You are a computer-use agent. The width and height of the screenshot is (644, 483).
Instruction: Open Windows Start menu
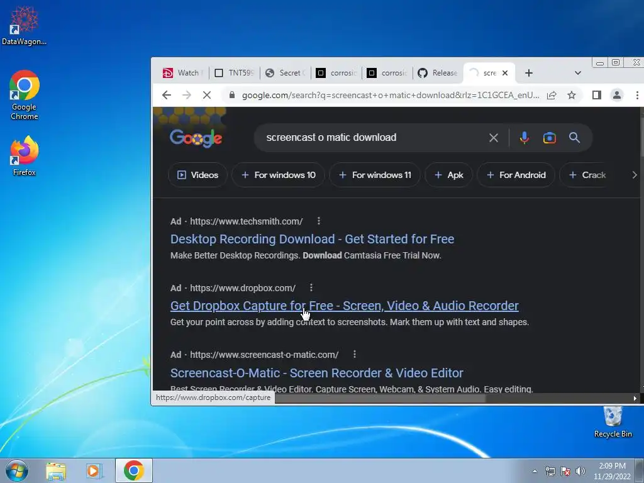[17, 470]
